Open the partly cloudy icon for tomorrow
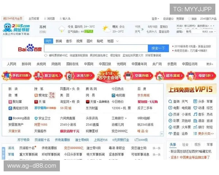The image size is (219, 175). [106, 29]
